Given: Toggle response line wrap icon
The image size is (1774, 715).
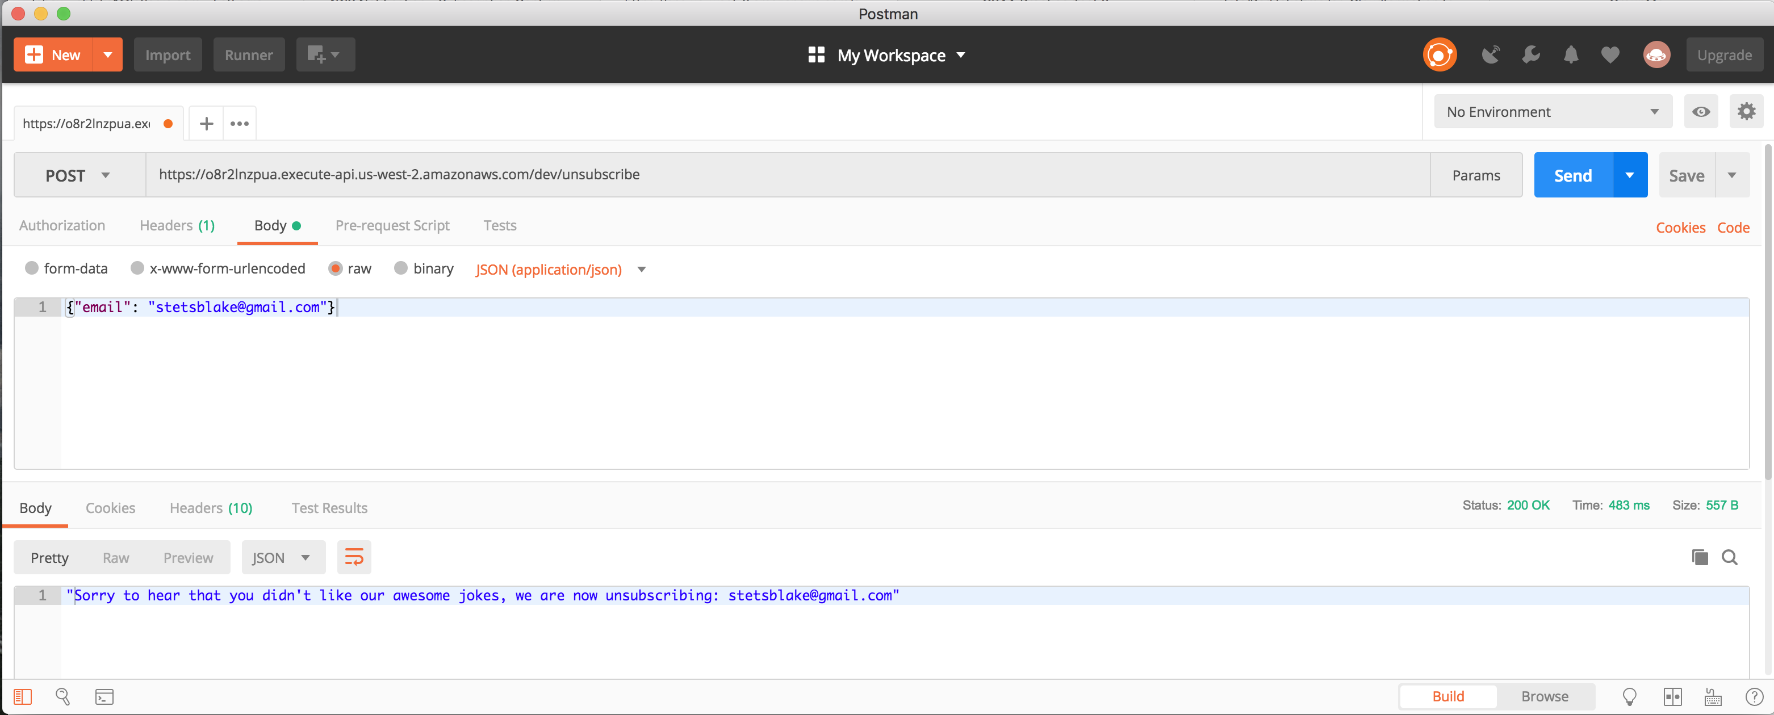Looking at the screenshot, I should coord(354,557).
